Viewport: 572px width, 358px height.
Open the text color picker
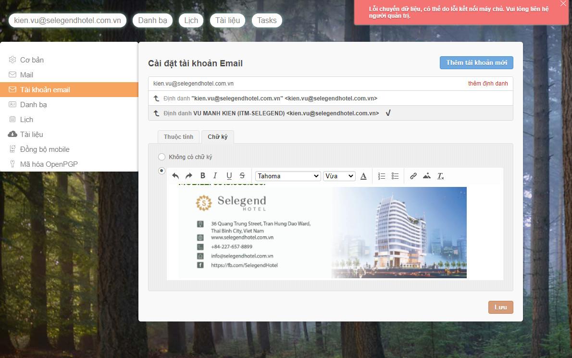pos(363,176)
